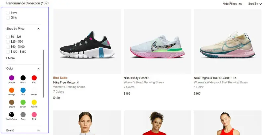Open Nike Pegasus Trail 4 GORE-TEX title

(215, 78)
